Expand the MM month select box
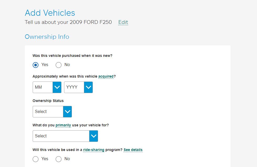Image resolution: width=257 pixels, height=167 pixels. [47, 87]
